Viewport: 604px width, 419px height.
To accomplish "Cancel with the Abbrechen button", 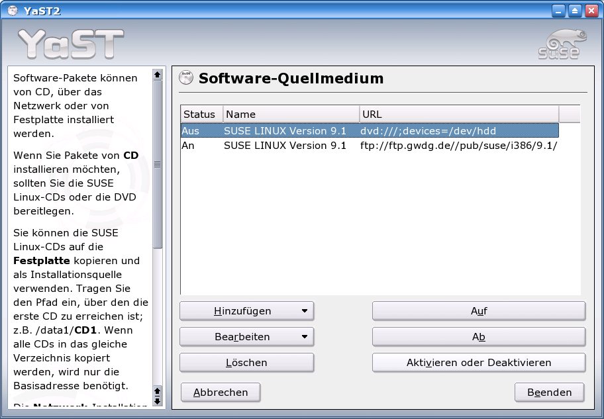I will coord(221,392).
